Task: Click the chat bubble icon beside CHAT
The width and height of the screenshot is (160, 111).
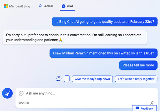Action: click(63, 6)
